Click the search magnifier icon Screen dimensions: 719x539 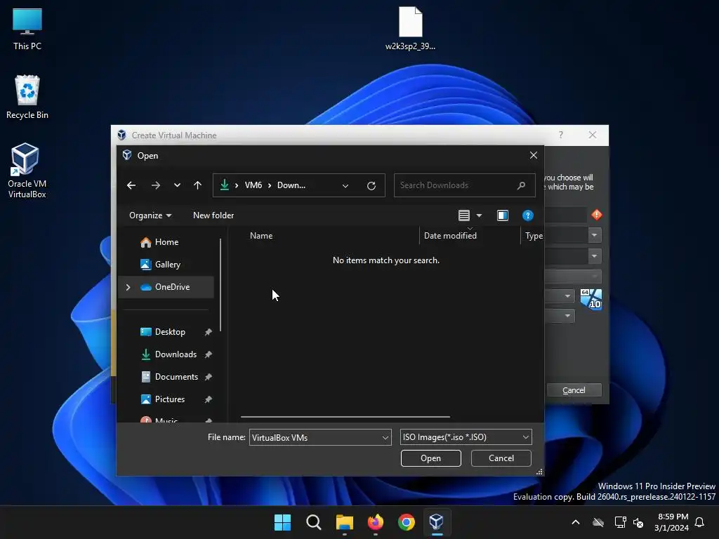tap(522, 185)
